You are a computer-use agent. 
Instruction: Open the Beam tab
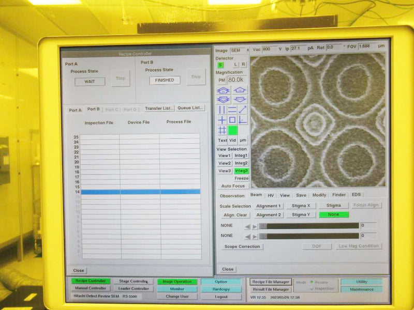click(x=256, y=195)
